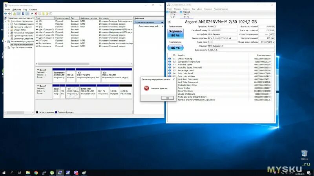Select the (D:) partition block on Disk 0
The image size is (314, 176).
tap(117, 76)
